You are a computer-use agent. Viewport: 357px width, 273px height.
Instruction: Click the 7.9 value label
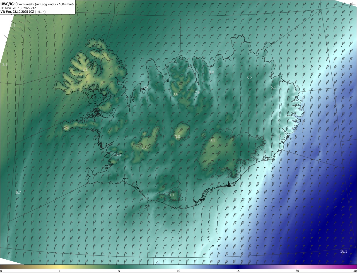tap(197, 92)
